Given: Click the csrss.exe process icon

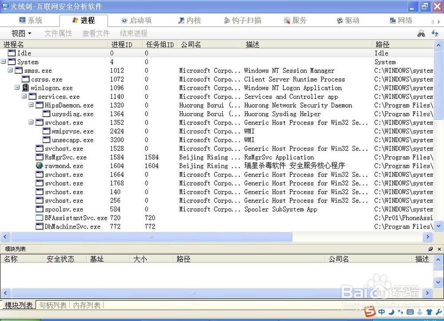Looking at the screenshot, I should click(x=26, y=79).
